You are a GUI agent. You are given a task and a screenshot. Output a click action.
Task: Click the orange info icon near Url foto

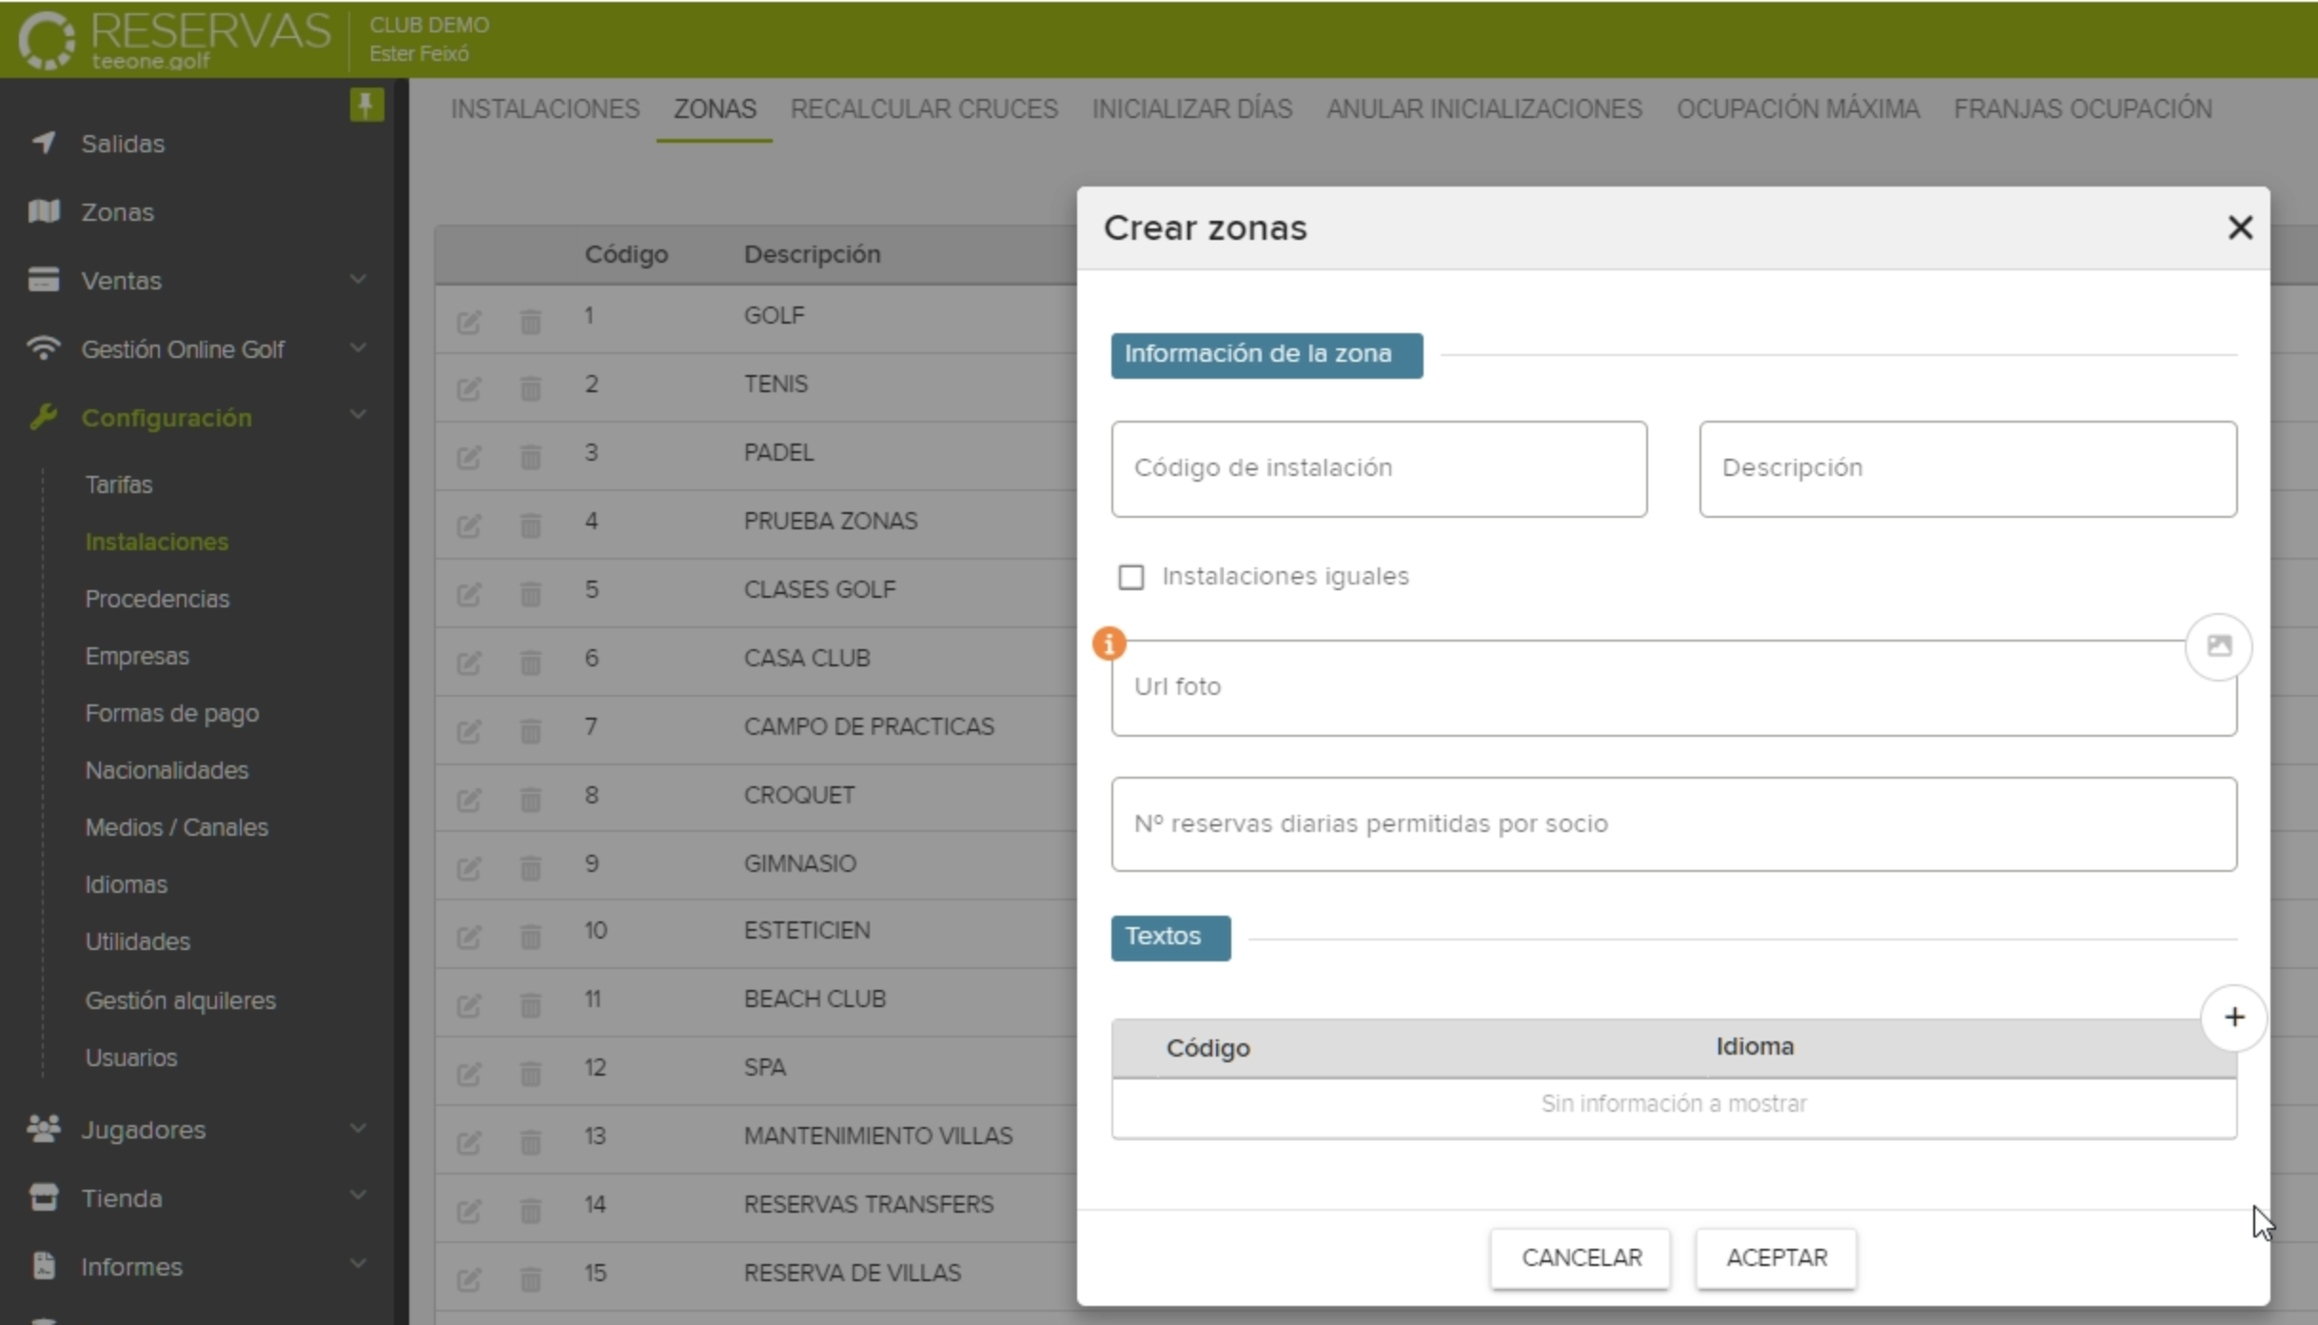[1110, 643]
